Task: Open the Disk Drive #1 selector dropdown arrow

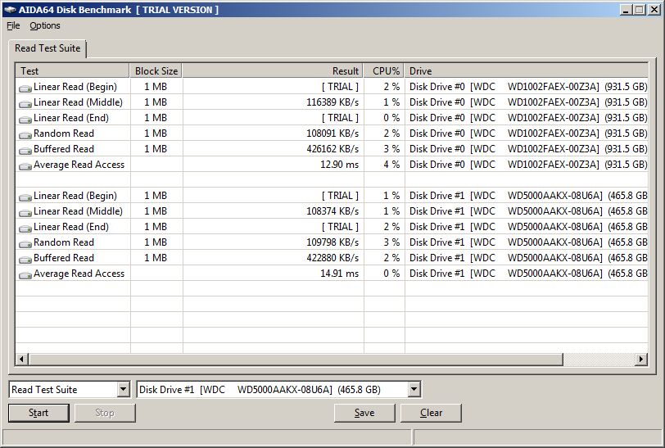Action: click(x=414, y=389)
